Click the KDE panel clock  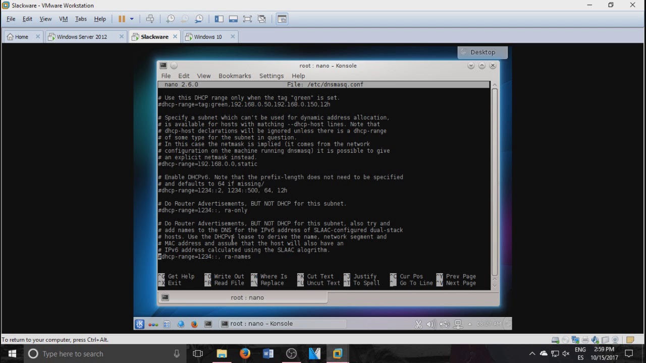pyautogui.click(x=489, y=324)
